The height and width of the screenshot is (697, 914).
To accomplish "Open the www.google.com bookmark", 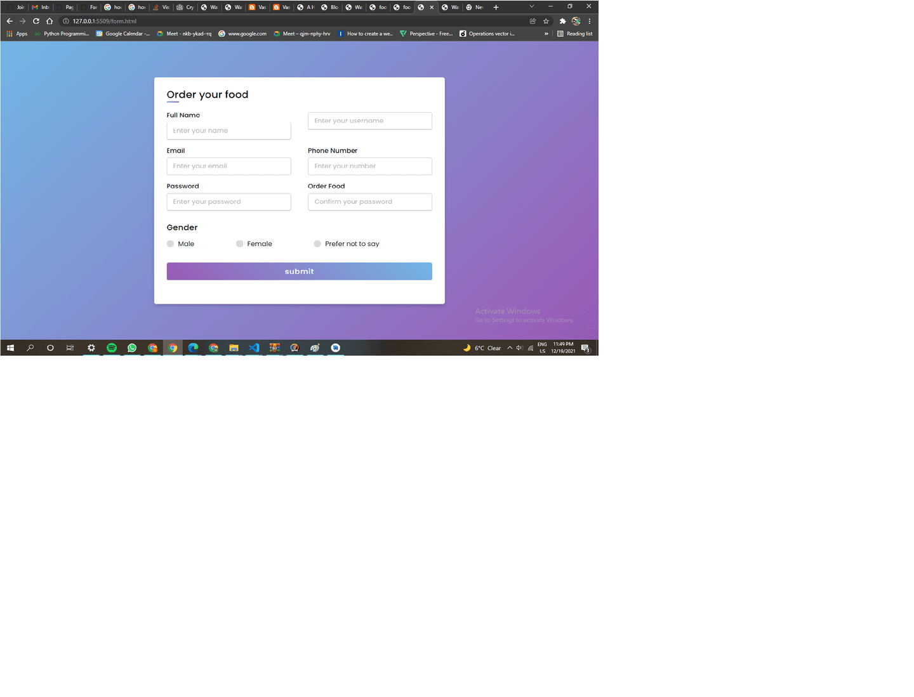I will pyautogui.click(x=242, y=34).
